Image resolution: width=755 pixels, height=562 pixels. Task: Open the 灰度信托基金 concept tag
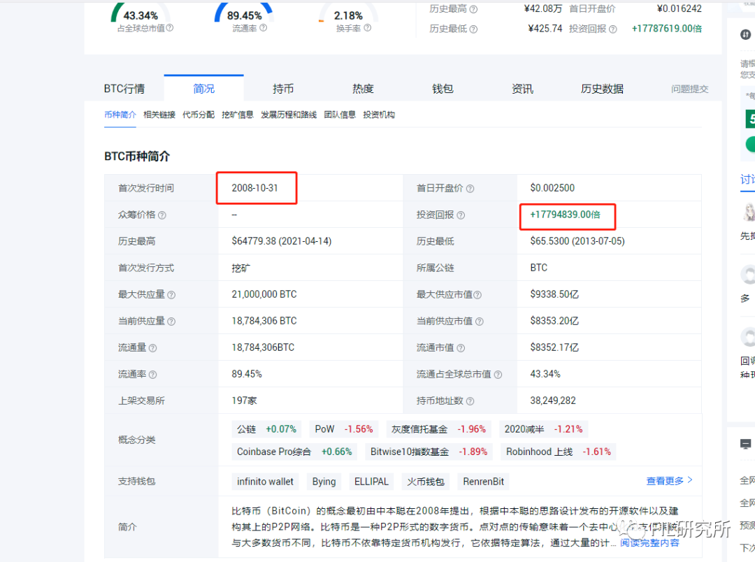[438, 429]
